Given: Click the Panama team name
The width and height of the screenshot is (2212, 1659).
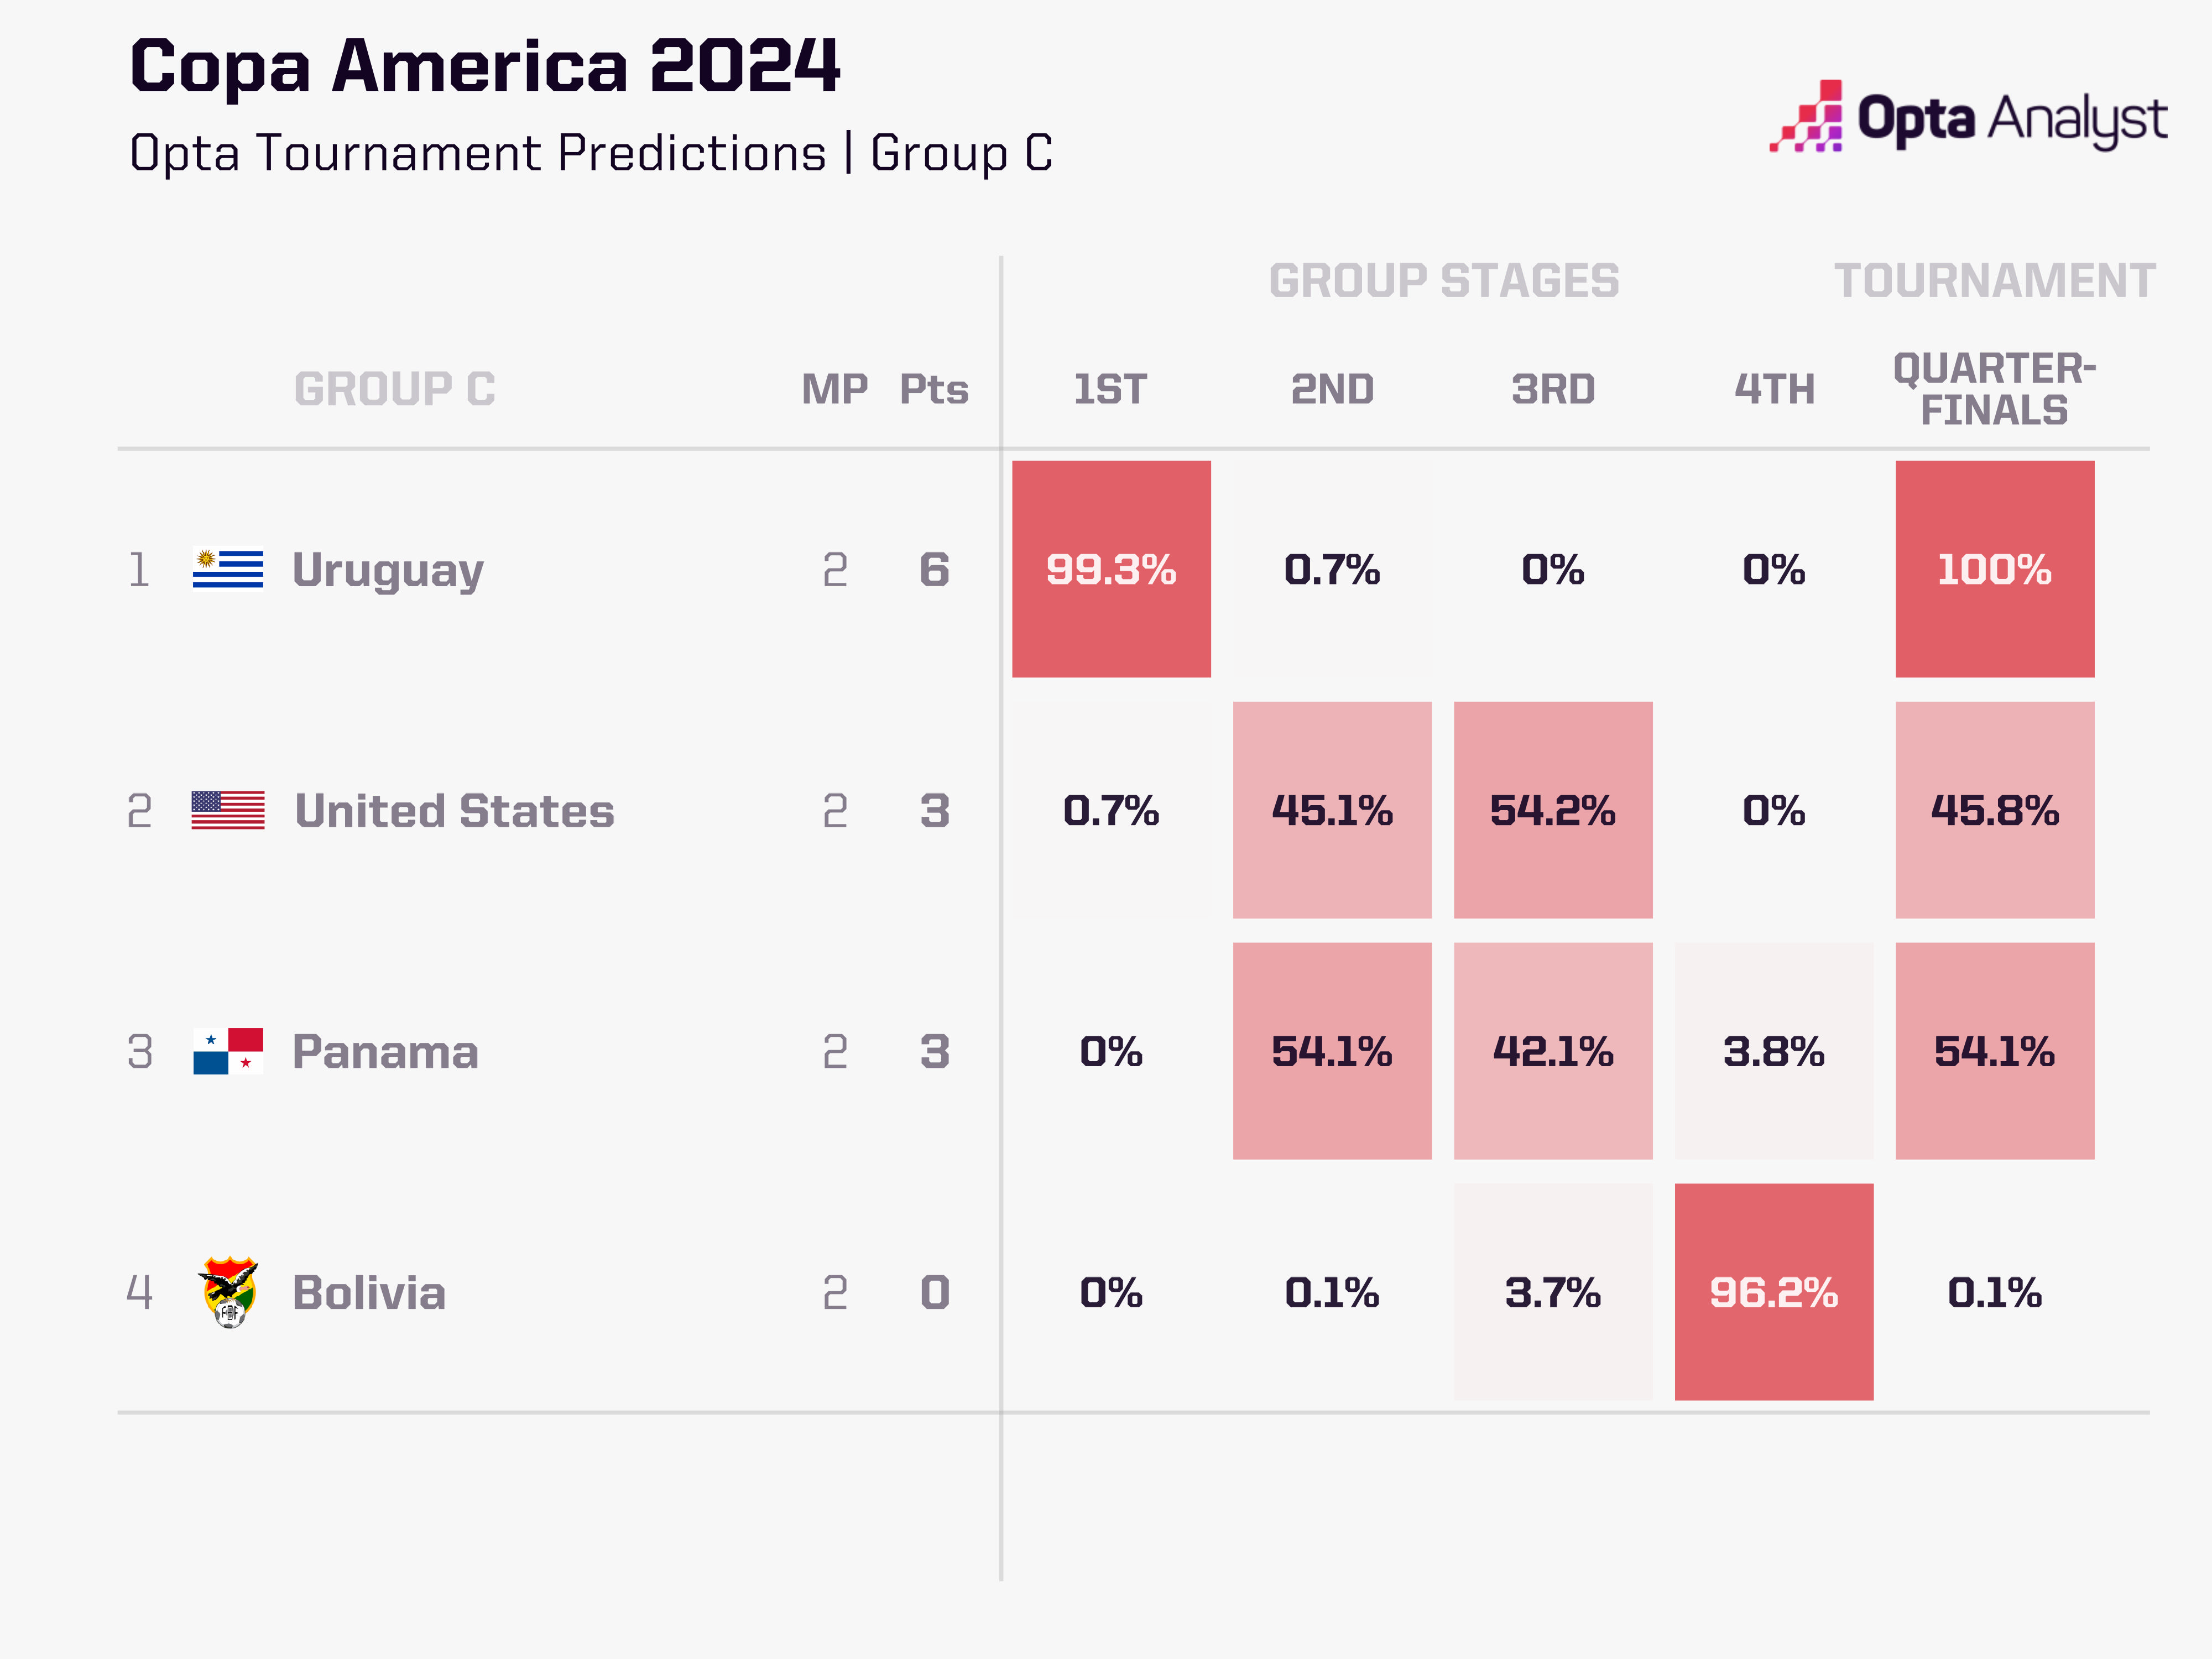Looking at the screenshot, I should (x=385, y=1052).
